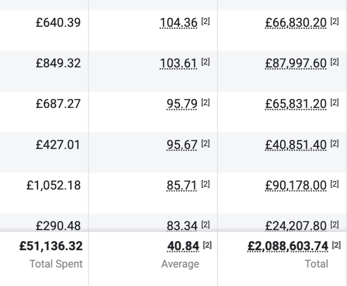
Task: Open footnote [2] beside £65,831.20
Action: [335, 103]
